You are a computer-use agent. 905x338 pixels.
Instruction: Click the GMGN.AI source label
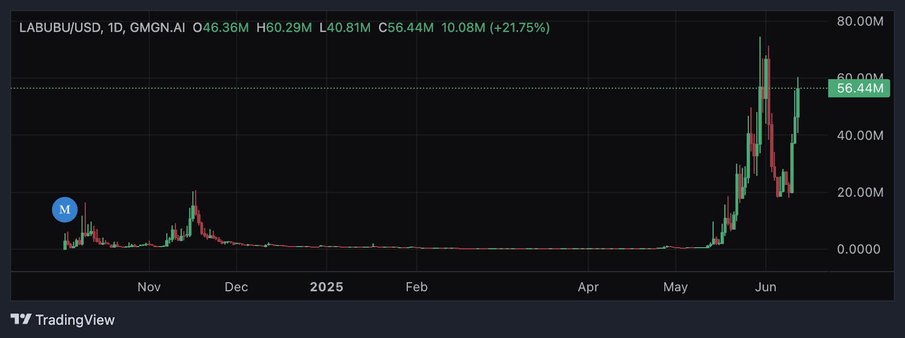(x=157, y=28)
